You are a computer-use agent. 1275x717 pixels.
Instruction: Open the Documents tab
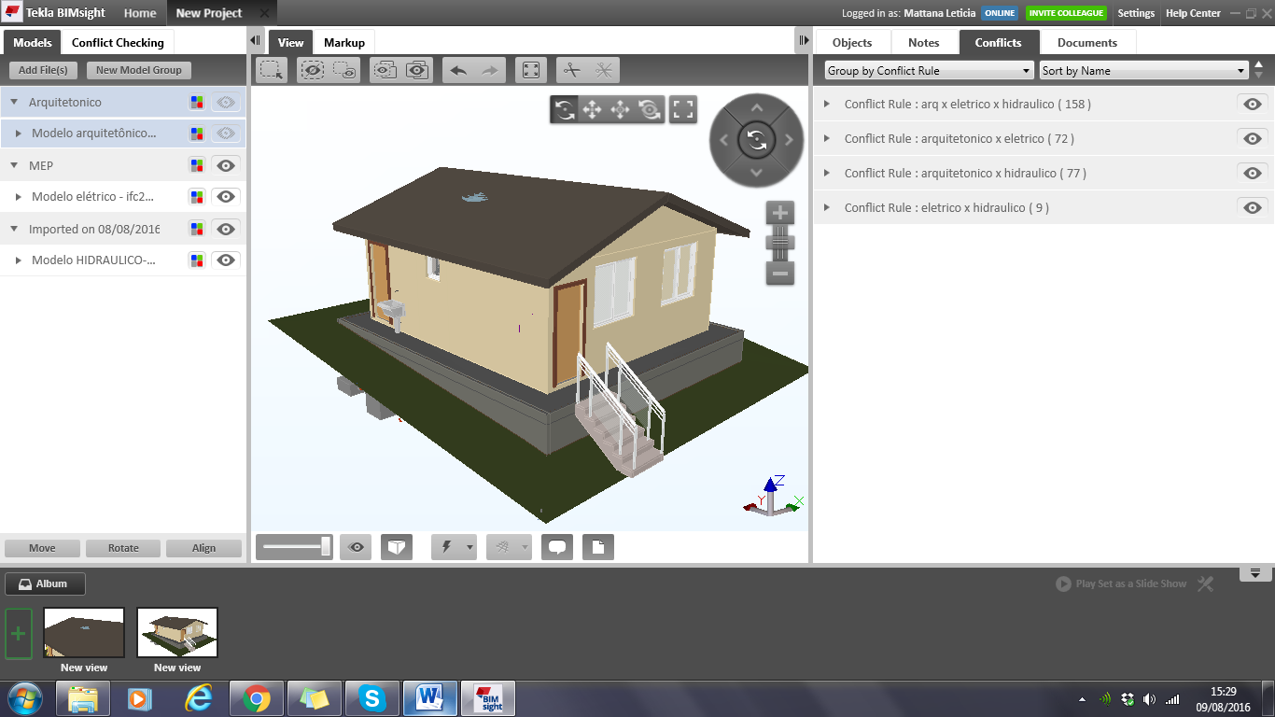[x=1086, y=42]
